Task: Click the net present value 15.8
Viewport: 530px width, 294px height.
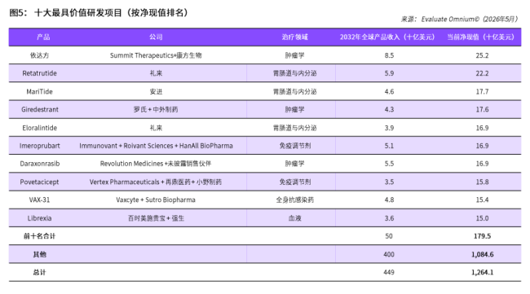Action: click(482, 182)
